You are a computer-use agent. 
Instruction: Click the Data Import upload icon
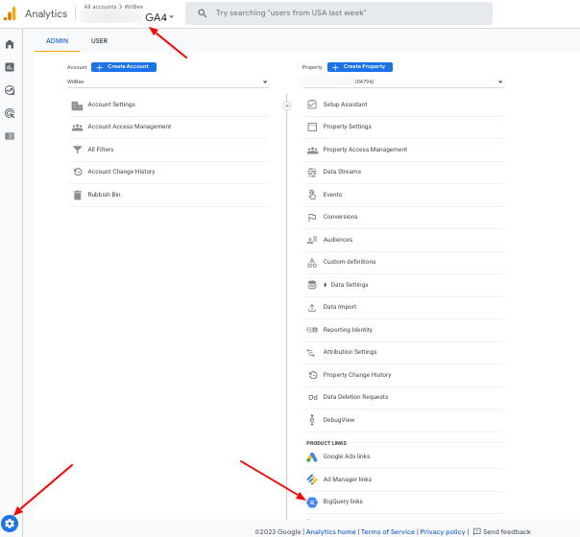[x=312, y=308]
